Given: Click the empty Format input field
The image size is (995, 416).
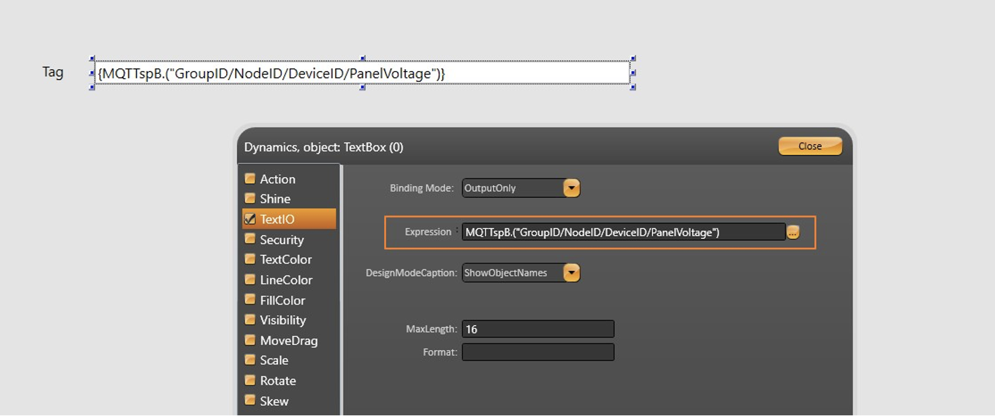Looking at the screenshot, I should click(538, 352).
